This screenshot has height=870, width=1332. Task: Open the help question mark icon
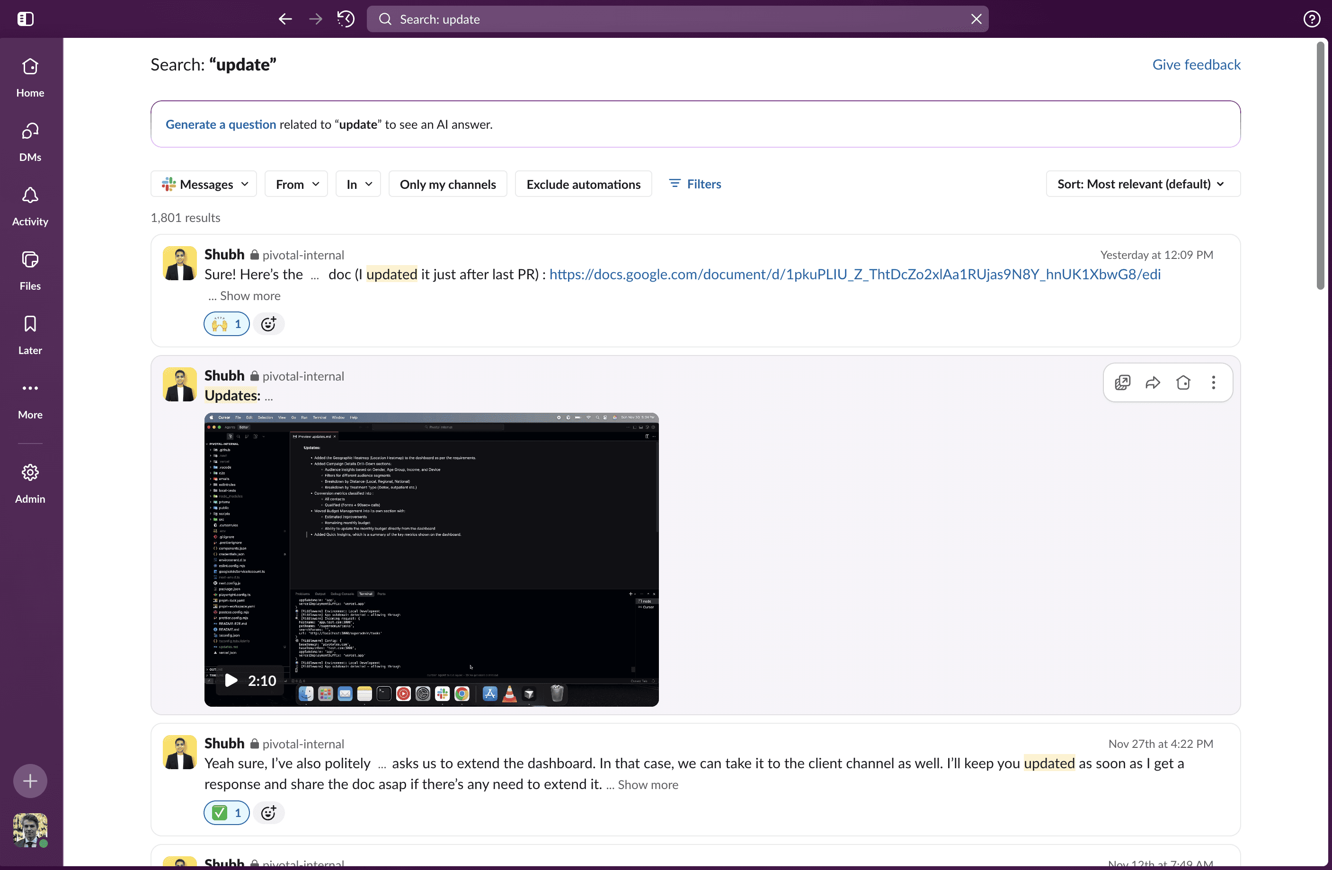pos(1311,19)
